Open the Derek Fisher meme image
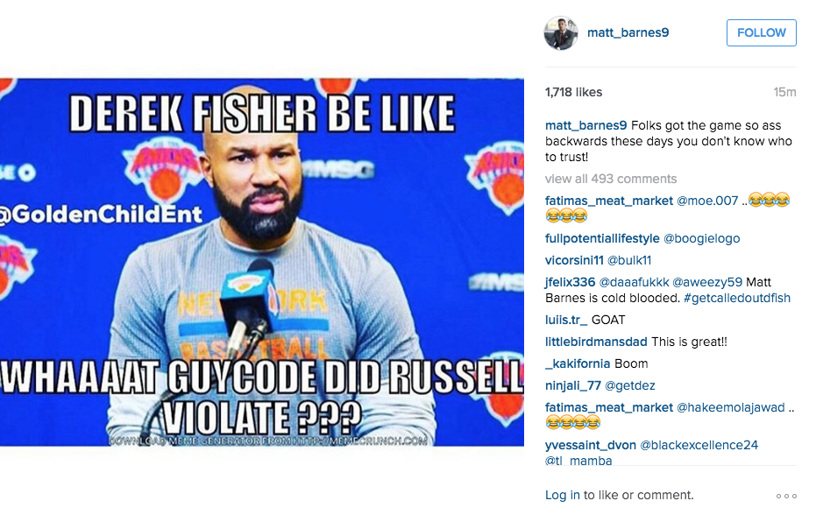The image size is (816, 522). click(262, 262)
